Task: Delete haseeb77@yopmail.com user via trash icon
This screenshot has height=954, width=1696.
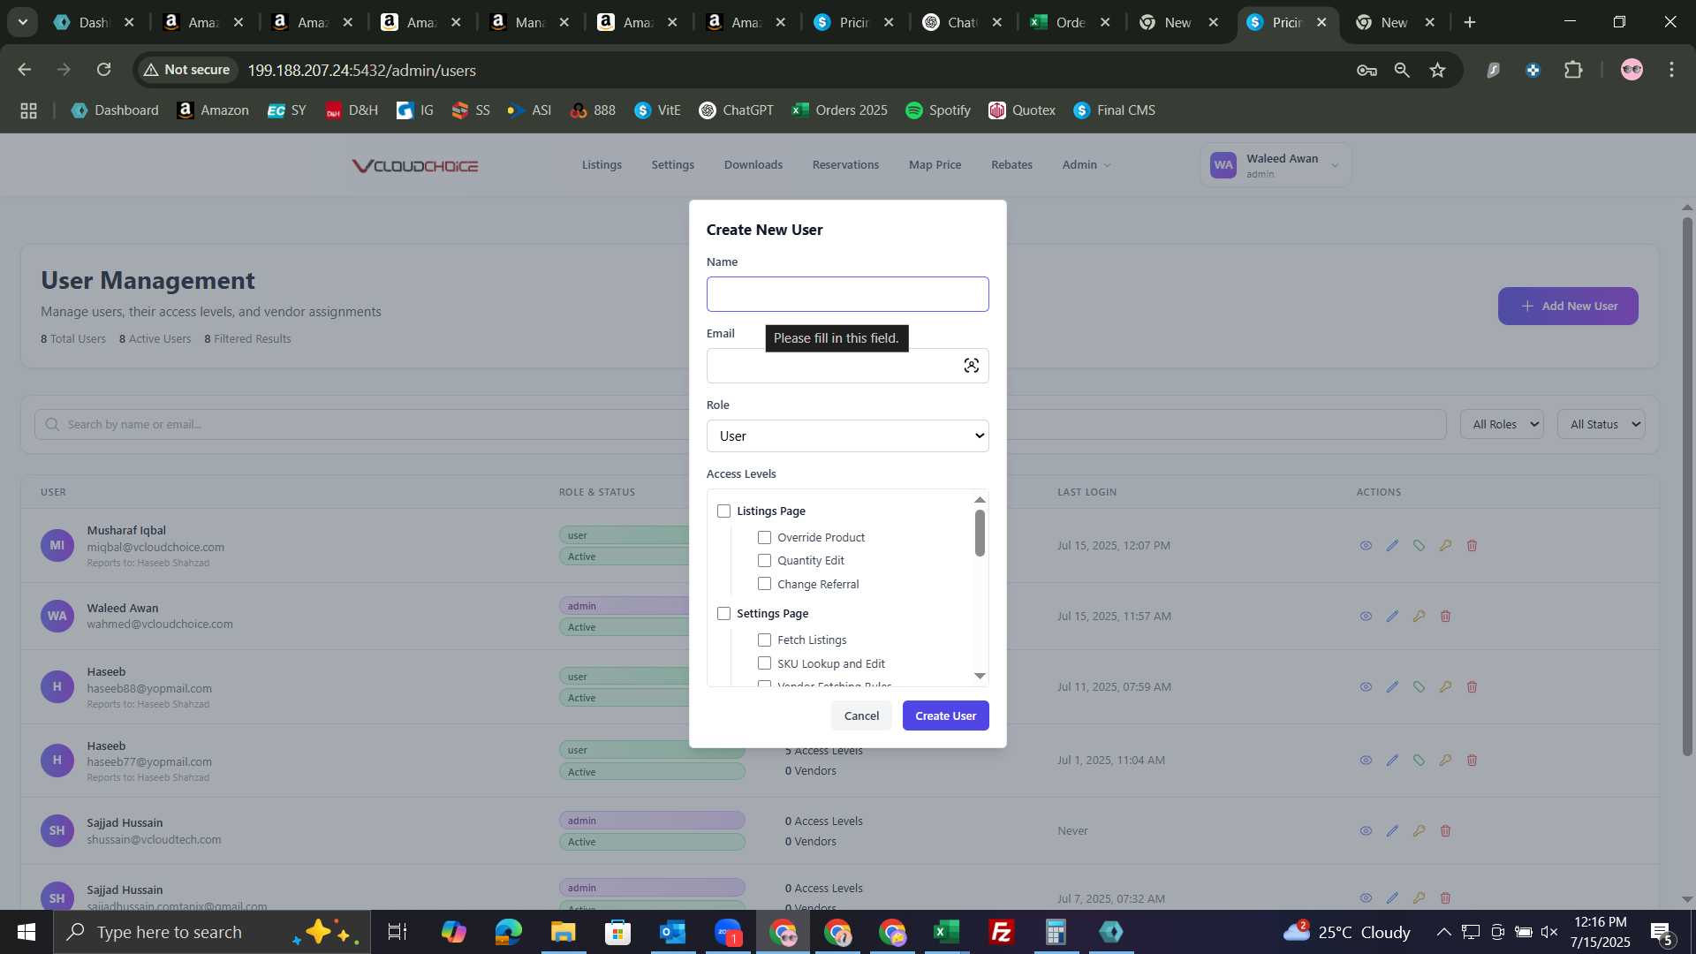Action: [1472, 761]
